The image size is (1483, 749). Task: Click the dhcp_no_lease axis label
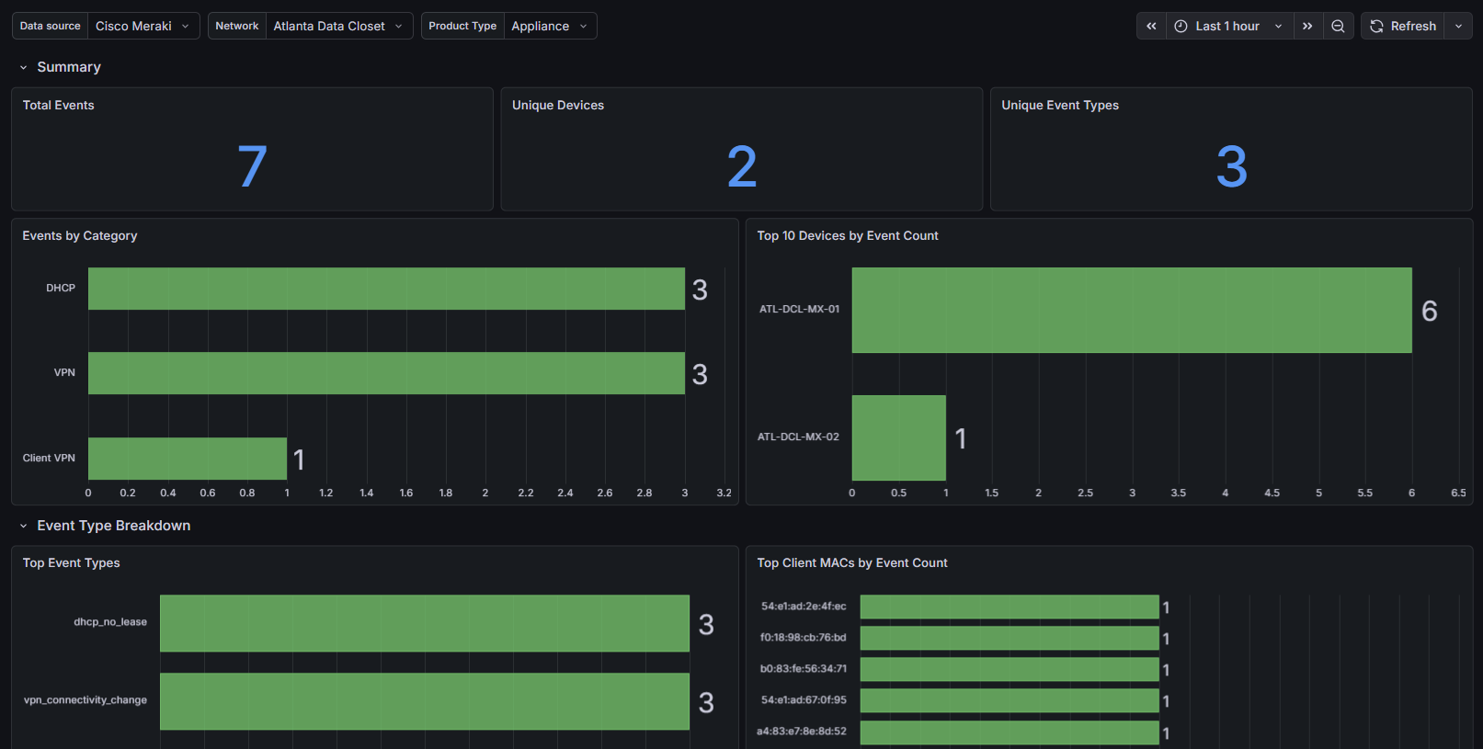(x=110, y=622)
